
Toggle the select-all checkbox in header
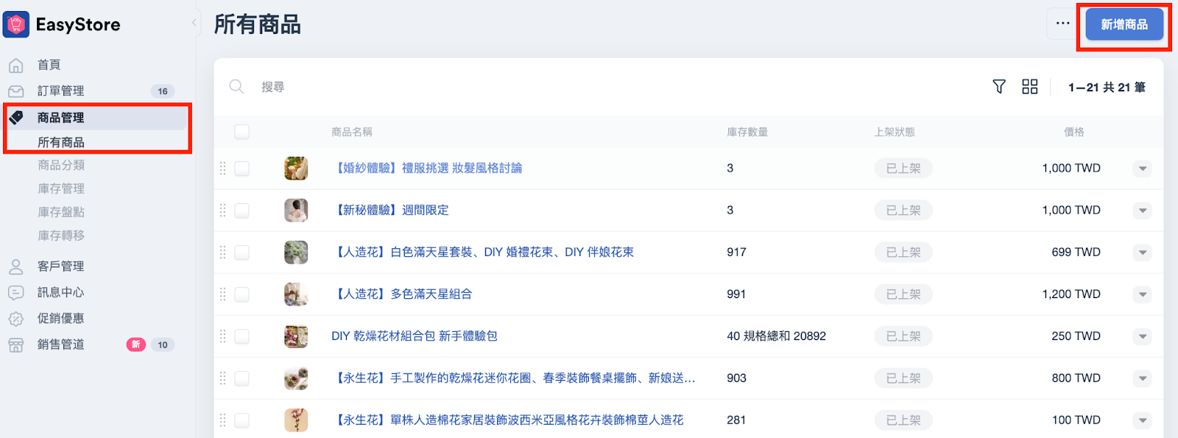click(241, 132)
